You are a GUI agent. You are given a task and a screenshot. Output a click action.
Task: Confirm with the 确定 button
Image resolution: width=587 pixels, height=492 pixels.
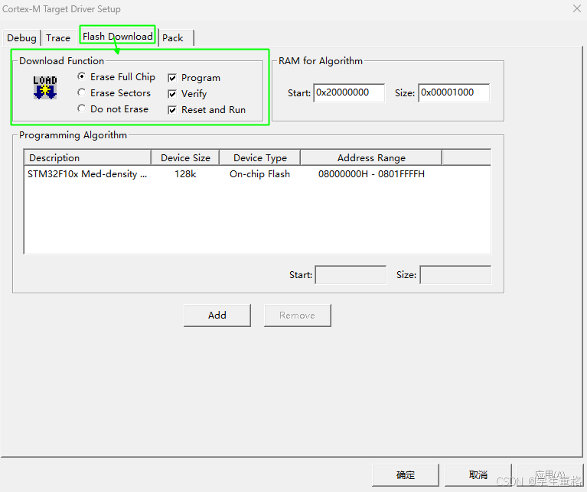tap(406, 475)
